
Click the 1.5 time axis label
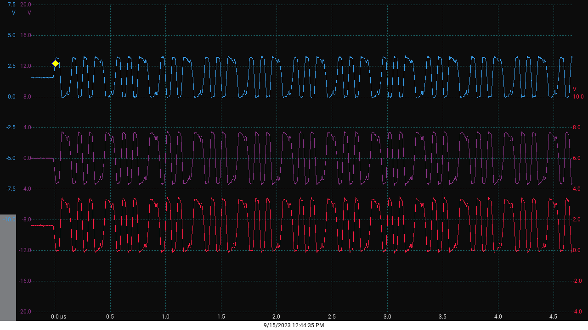(x=221, y=317)
